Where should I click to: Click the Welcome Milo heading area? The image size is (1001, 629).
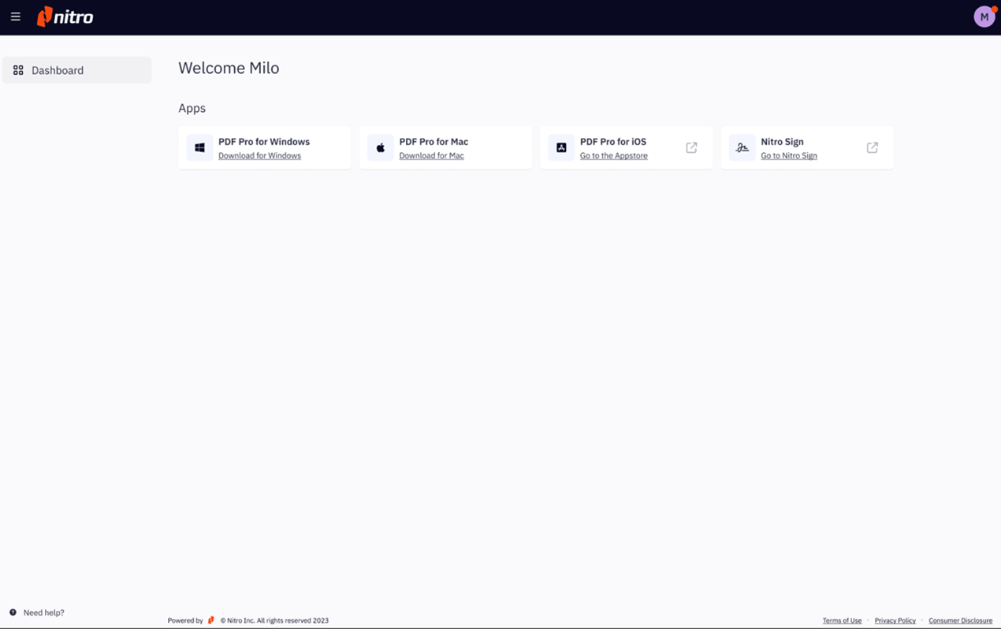pos(229,68)
